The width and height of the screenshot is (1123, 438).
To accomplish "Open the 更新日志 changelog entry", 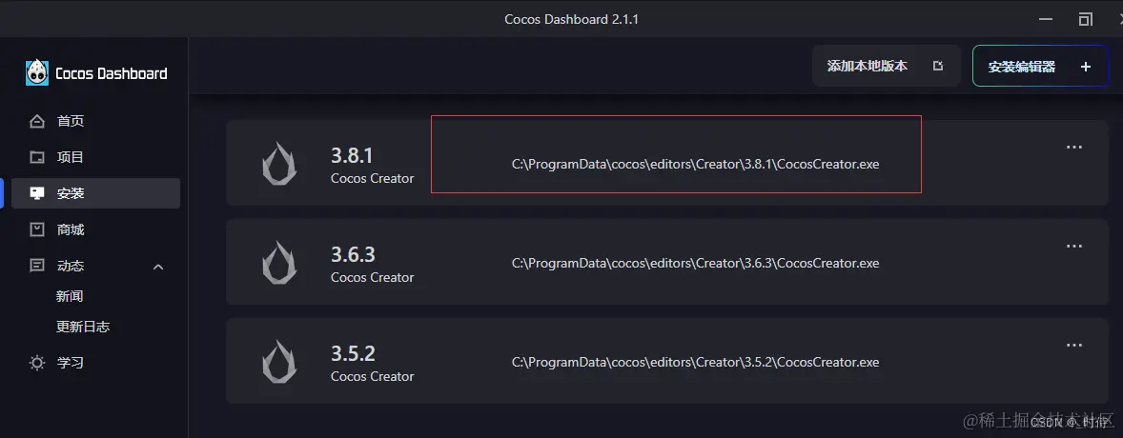I will [83, 327].
